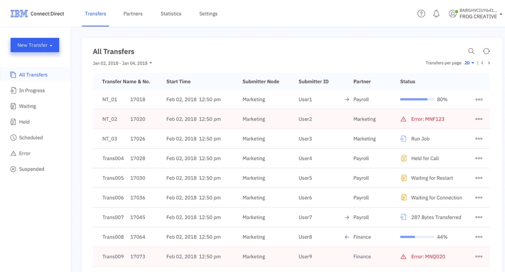Viewport: 505px width, 272px height.
Task: Go to the next page of transfers
Action: 489,63
